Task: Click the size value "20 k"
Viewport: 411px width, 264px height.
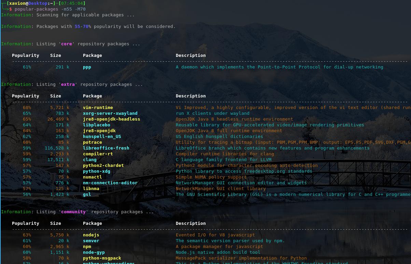Action: (64, 241)
